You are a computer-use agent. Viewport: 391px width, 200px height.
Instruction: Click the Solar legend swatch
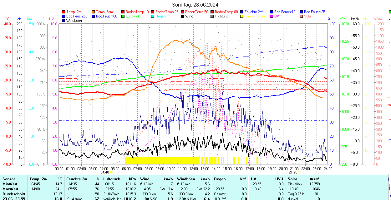pyautogui.click(x=302, y=16)
